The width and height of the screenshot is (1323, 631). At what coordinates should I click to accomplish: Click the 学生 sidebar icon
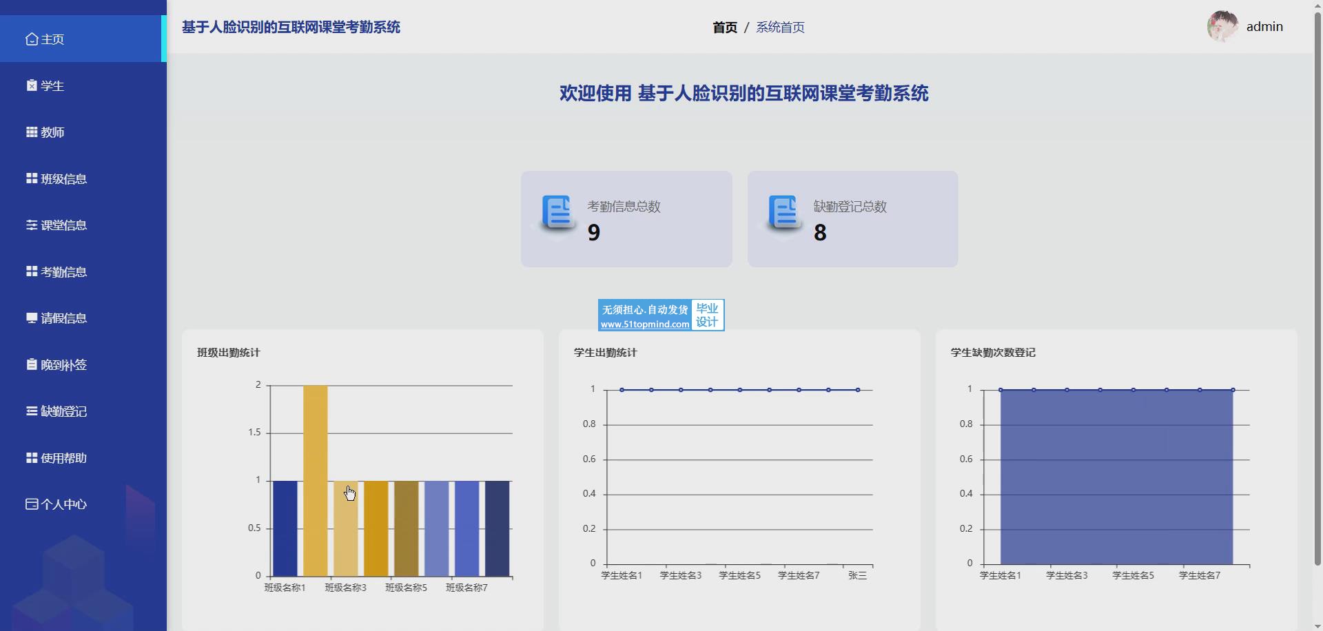coord(32,85)
